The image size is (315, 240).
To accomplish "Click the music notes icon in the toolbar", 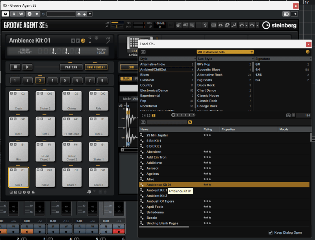I will tap(233, 25).
